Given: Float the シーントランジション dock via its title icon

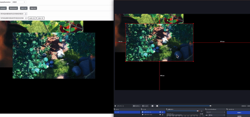Looking at the screenshot, I should tap(206, 109).
